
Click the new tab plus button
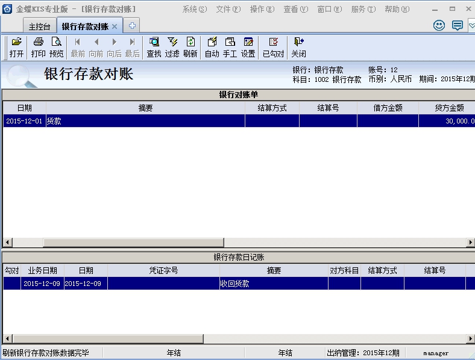pos(132,26)
